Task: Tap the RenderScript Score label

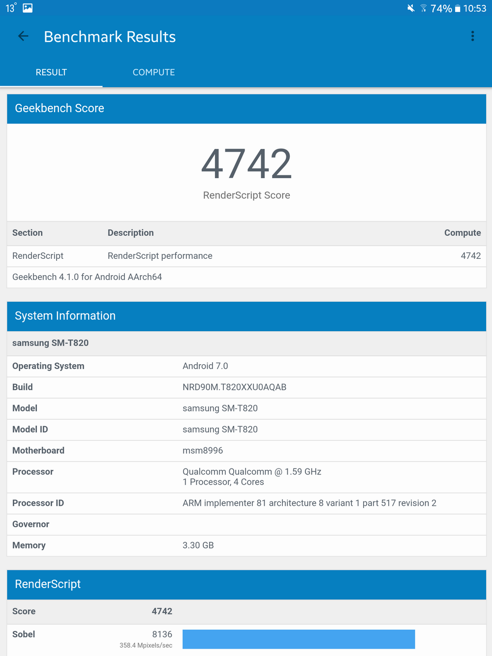Action: click(x=246, y=195)
